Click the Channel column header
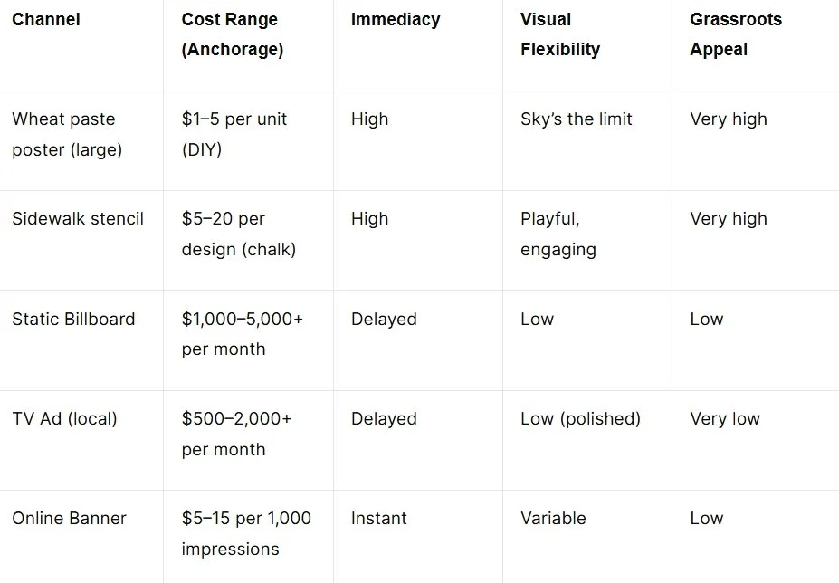The width and height of the screenshot is (839, 583). coord(46,19)
